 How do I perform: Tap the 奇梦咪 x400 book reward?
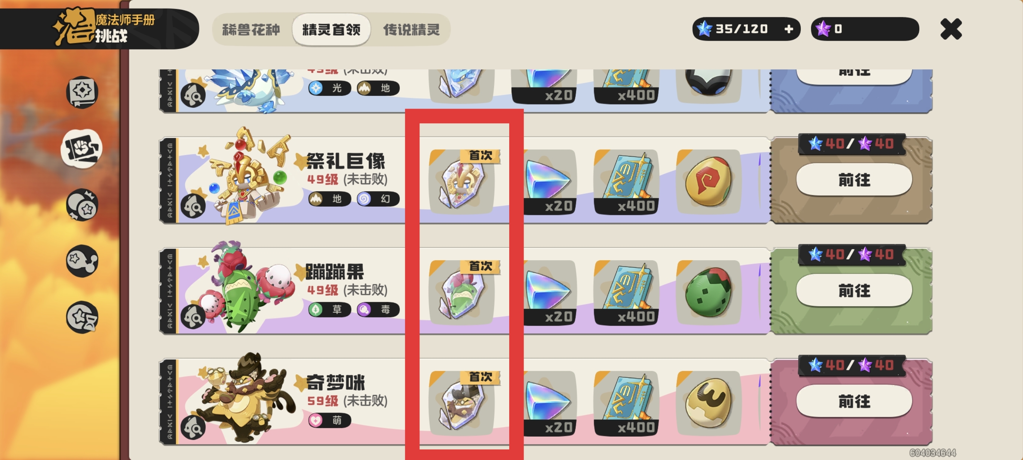click(x=626, y=403)
